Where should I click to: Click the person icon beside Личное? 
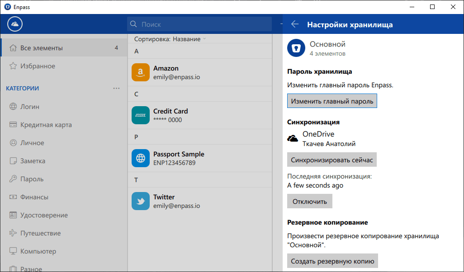pos(13,142)
